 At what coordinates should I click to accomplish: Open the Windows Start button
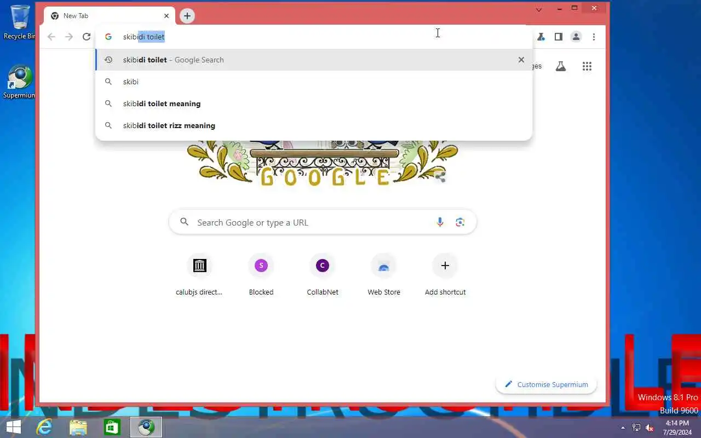[x=13, y=427]
